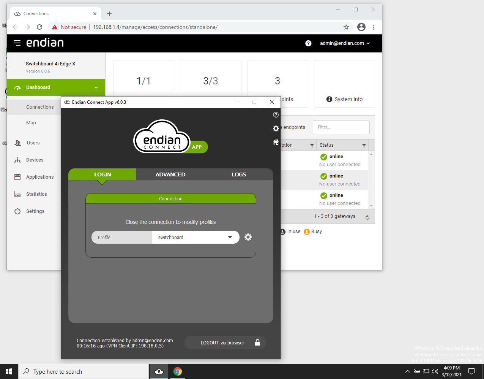Viewport: 484px width, 379px height.
Task: Open the notification center icon
Action: (471, 371)
